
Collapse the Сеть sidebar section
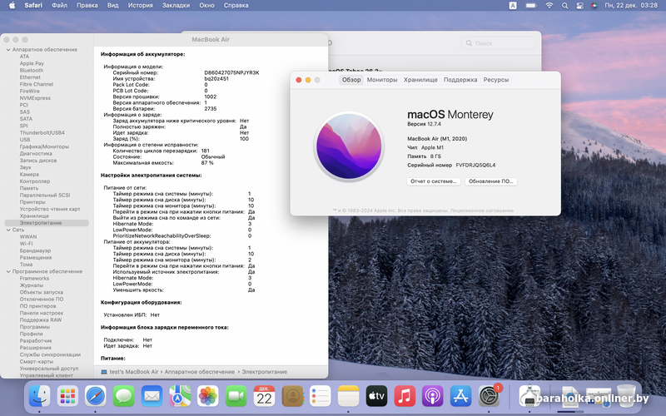[x=7, y=230]
